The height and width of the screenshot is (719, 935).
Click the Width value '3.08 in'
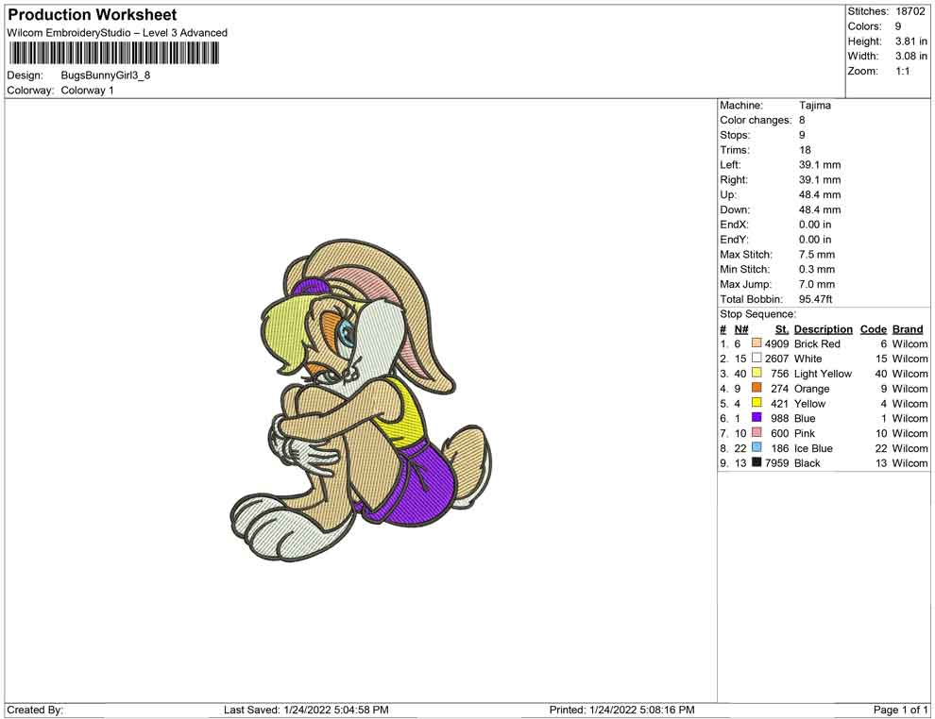click(x=911, y=56)
